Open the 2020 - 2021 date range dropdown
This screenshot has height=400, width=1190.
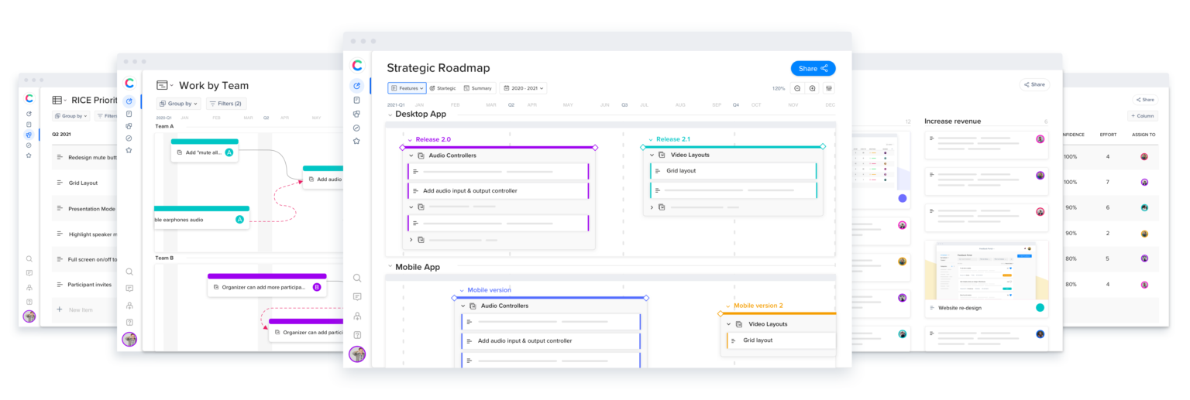[x=523, y=88]
